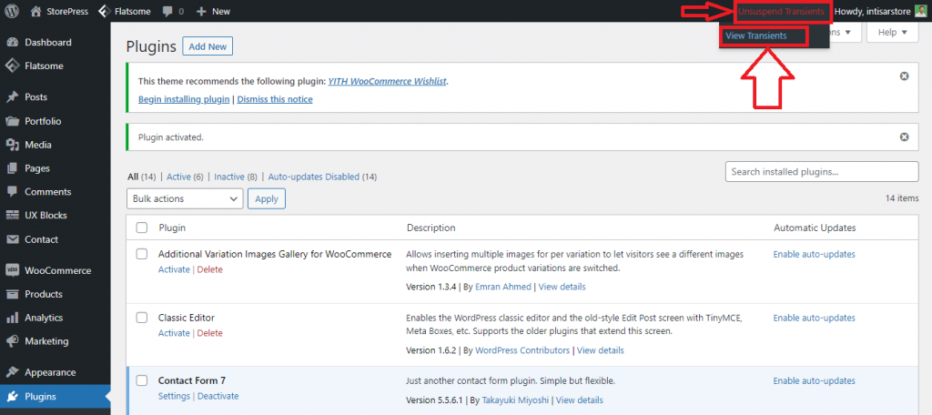The image size is (932, 415).
Task: Deactivate the Contact Form 7 plugin
Action: click(x=218, y=396)
